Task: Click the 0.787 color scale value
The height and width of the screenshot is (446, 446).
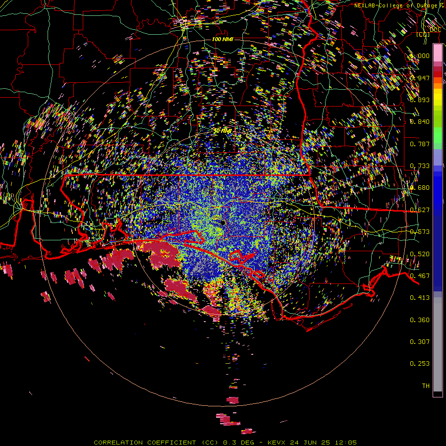Action: coord(420,144)
